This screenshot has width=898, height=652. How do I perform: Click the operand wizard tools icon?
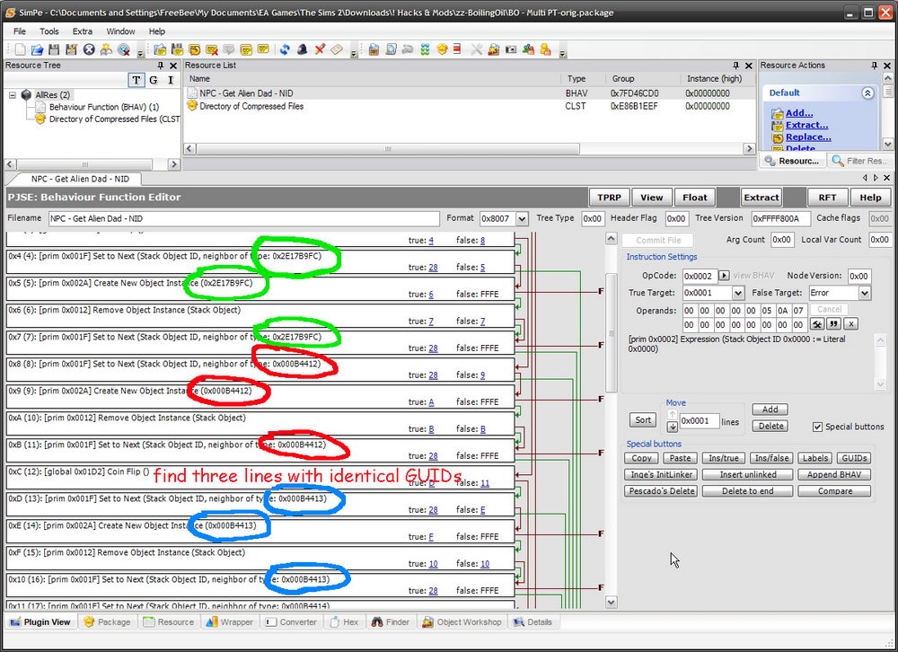(x=817, y=324)
